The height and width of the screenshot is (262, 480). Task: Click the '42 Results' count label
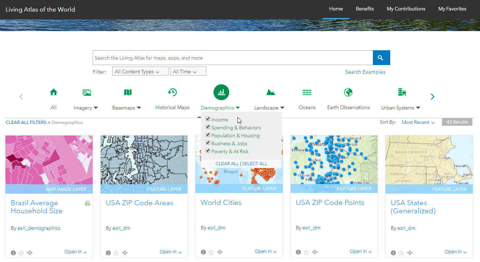457,122
